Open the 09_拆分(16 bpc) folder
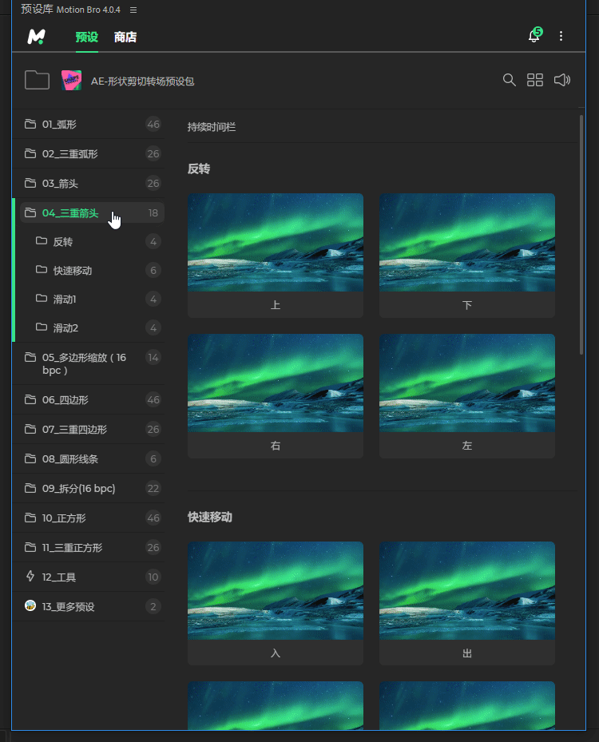 [x=90, y=488]
